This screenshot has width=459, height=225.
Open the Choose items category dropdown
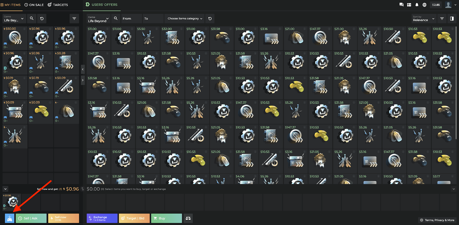pos(185,19)
